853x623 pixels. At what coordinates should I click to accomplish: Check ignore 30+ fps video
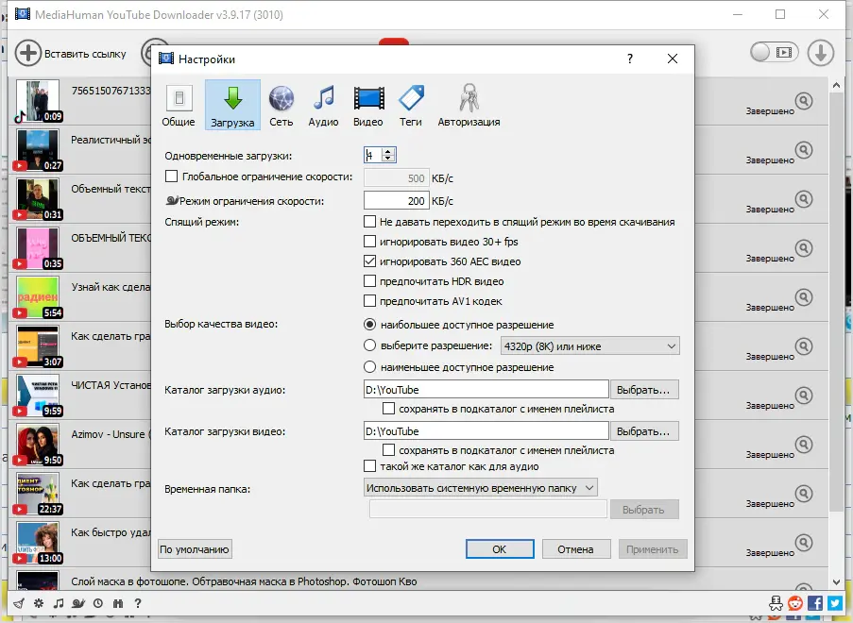pos(369,242)
